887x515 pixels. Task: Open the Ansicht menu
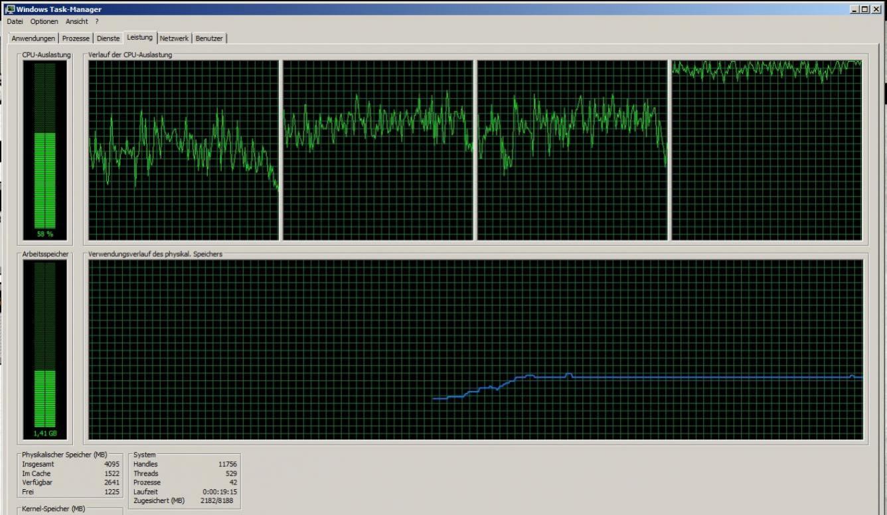(x=76, y=21)
